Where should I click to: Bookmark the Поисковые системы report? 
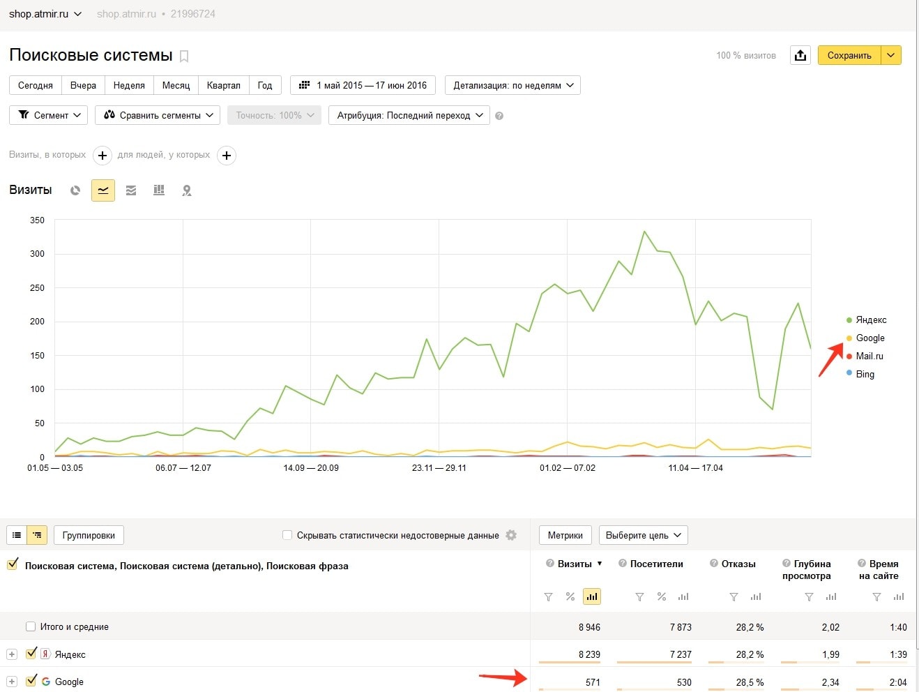(184, 56)
